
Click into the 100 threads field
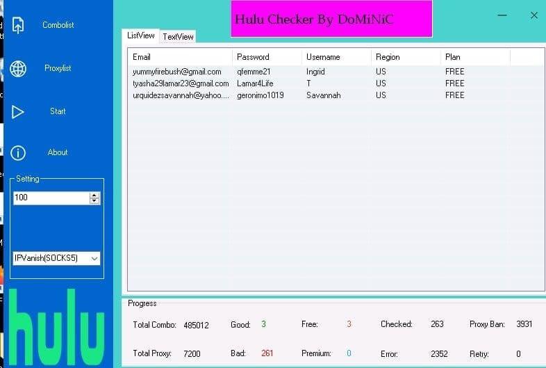click(51, 198)
